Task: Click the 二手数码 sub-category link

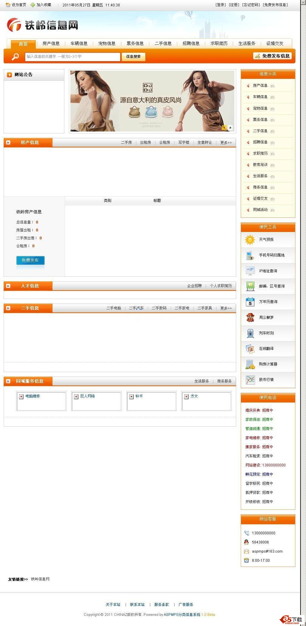Action: (159, 308)
